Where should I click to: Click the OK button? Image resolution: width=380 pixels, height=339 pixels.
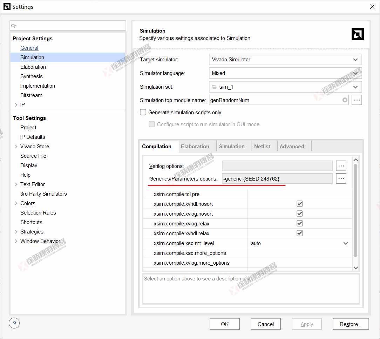point(225,324)
